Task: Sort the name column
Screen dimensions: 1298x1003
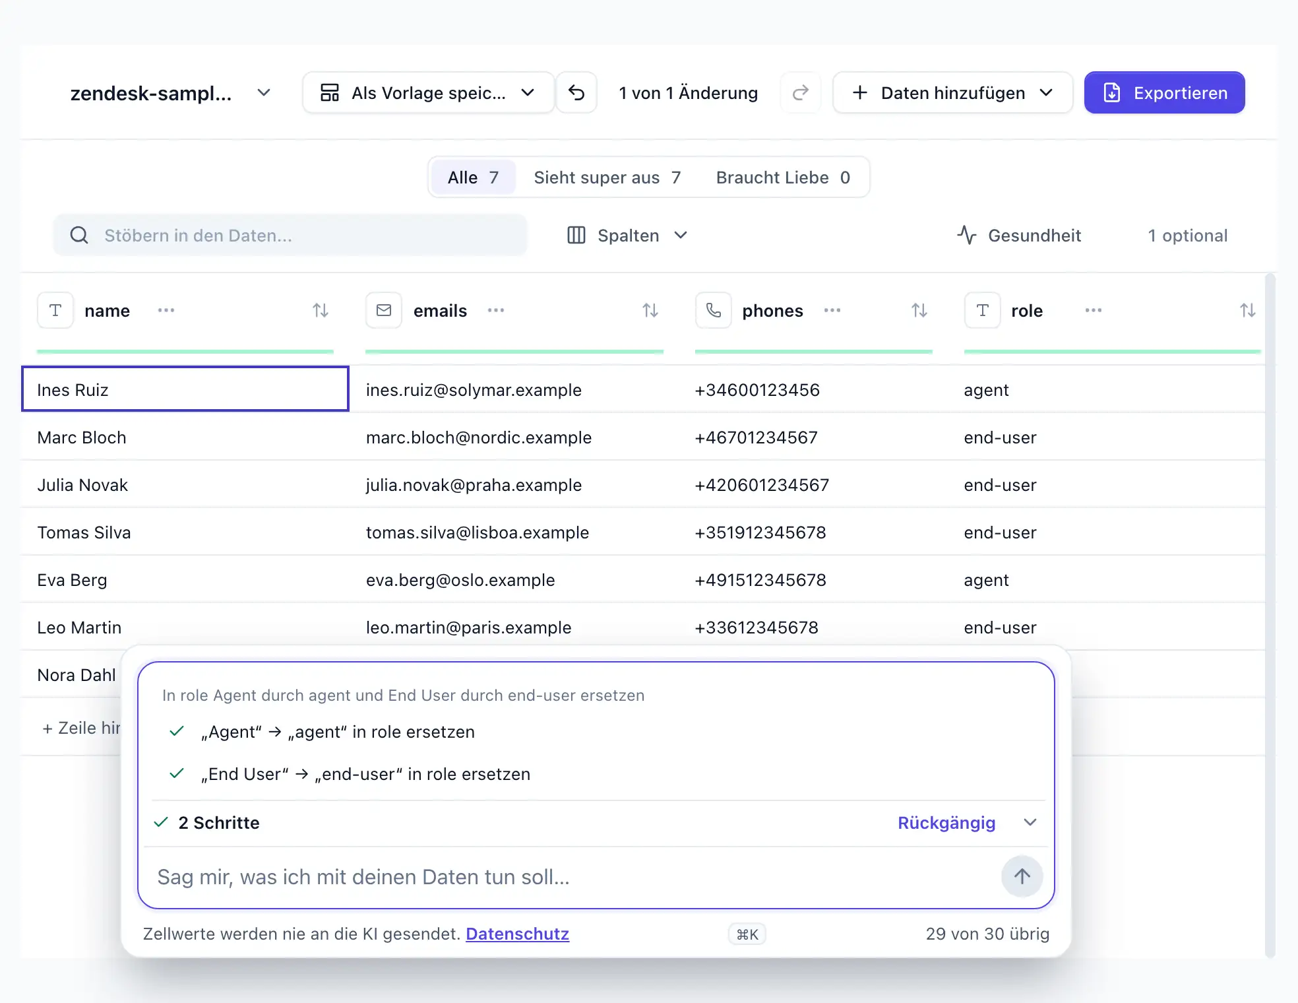Action: coord(321,310)
